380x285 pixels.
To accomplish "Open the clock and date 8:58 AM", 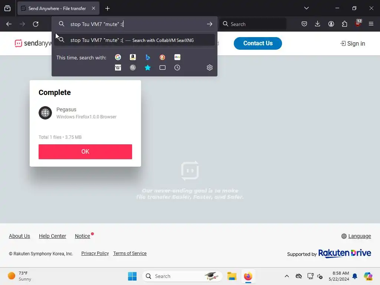I will coord(339,276).
